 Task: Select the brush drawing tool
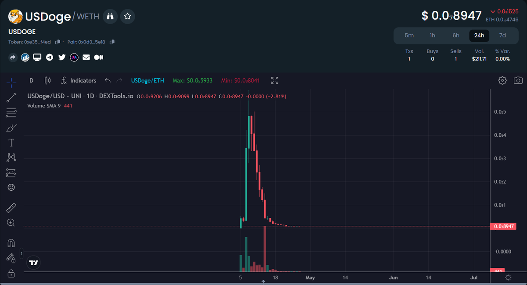(11, 128)
